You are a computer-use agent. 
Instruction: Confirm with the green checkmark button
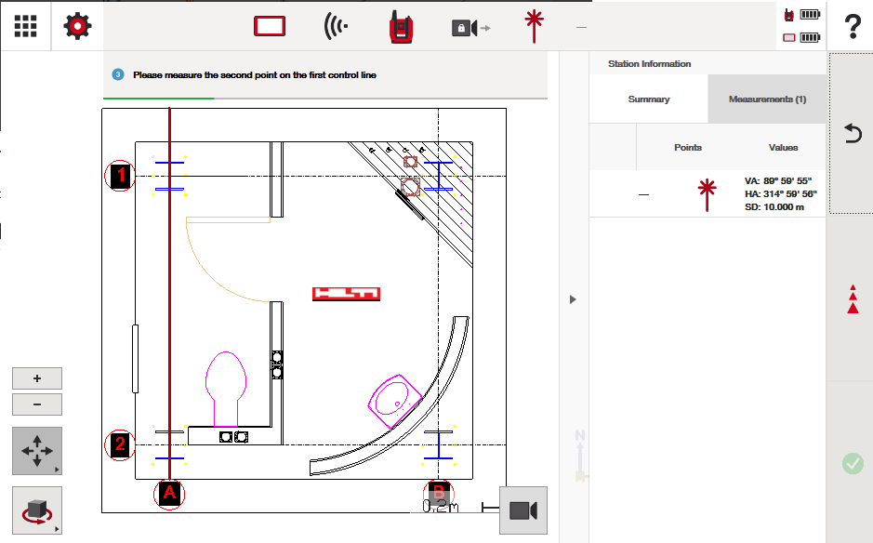852,463
